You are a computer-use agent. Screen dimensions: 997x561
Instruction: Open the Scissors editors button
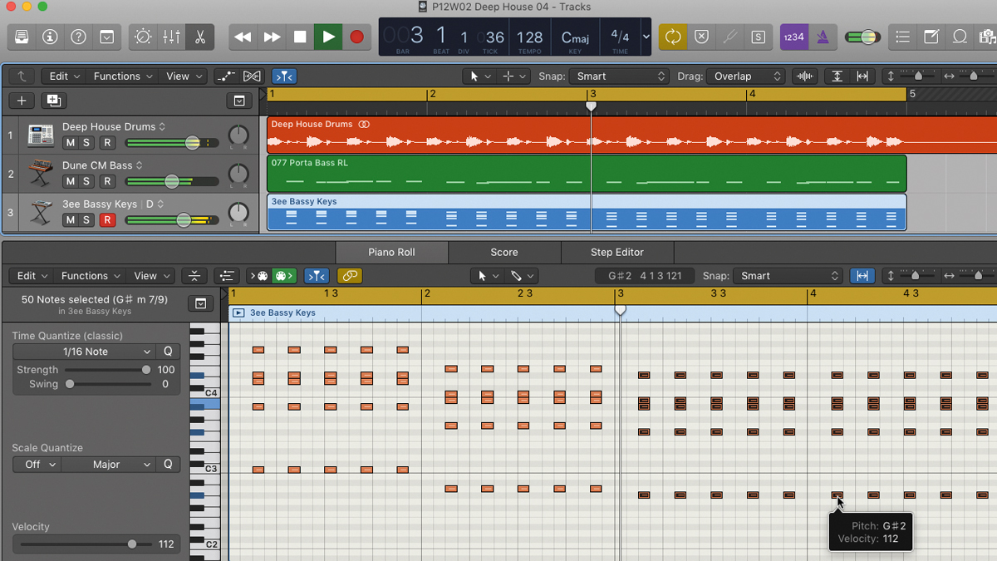(x=199, y=37)
